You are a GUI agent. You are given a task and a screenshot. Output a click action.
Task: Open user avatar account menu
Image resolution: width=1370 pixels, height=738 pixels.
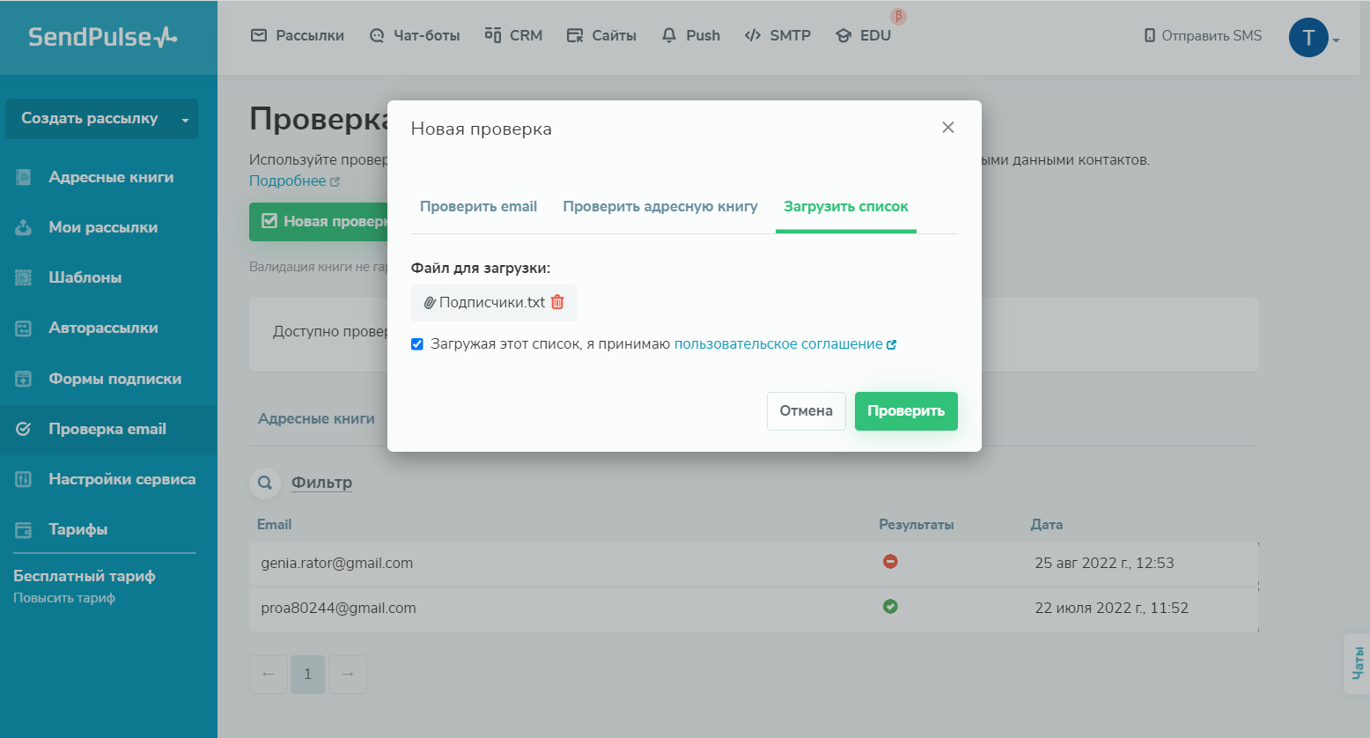coord(1308,37)
